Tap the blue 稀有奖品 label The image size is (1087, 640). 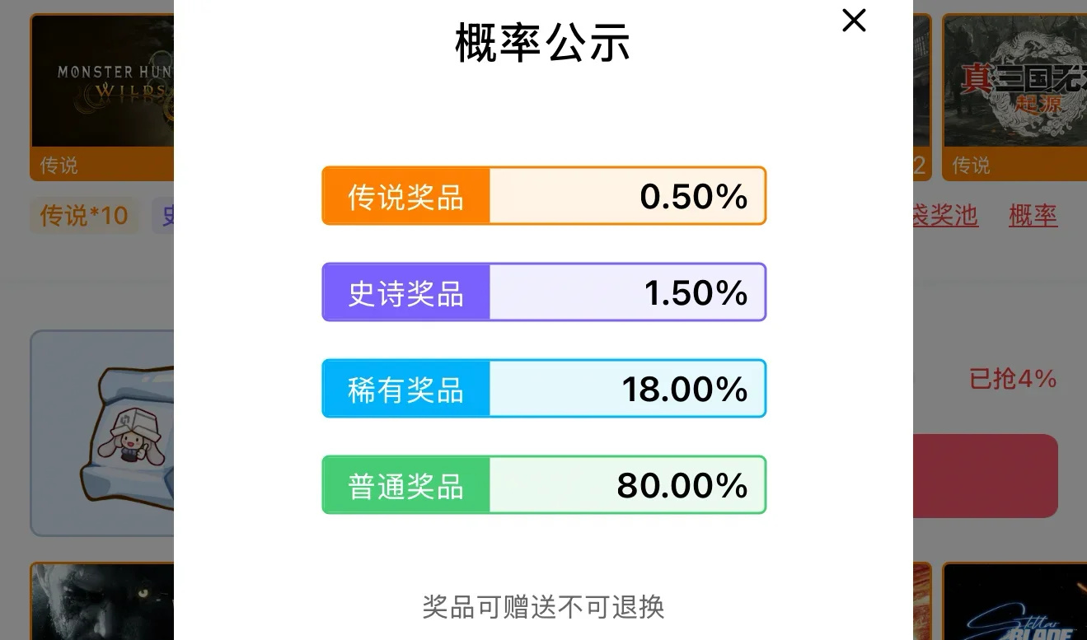coord(405,389)
